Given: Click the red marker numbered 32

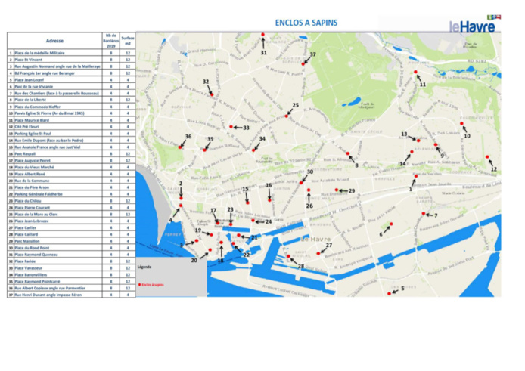Looking at the screenshot, I should coord(213,94).
